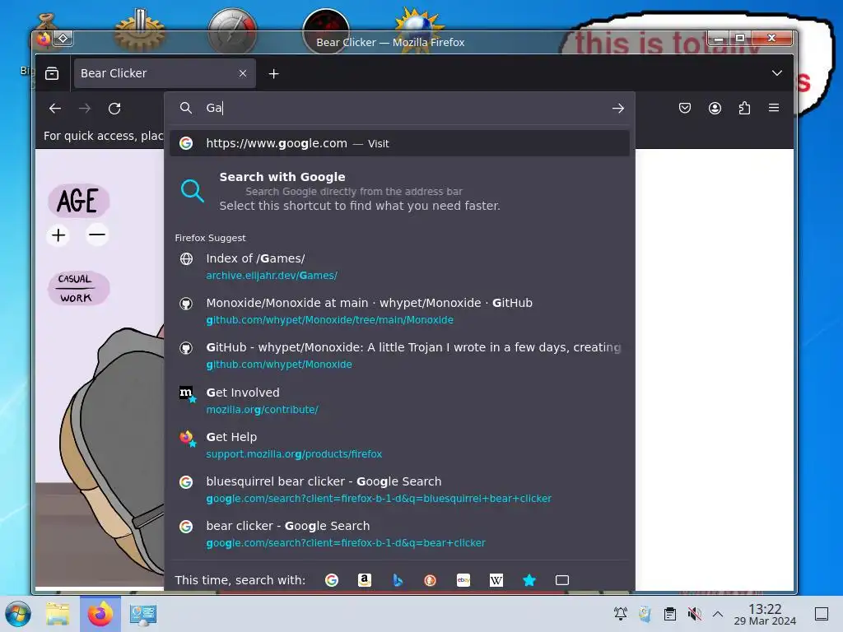The width and height of the screenshot is (843, 632).
Task: Open the Firefox View tab icon
Action: 52,73
